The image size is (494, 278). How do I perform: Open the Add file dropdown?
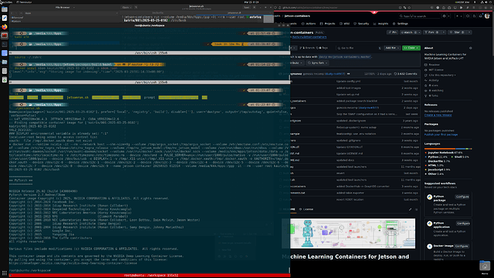point(392,48)
